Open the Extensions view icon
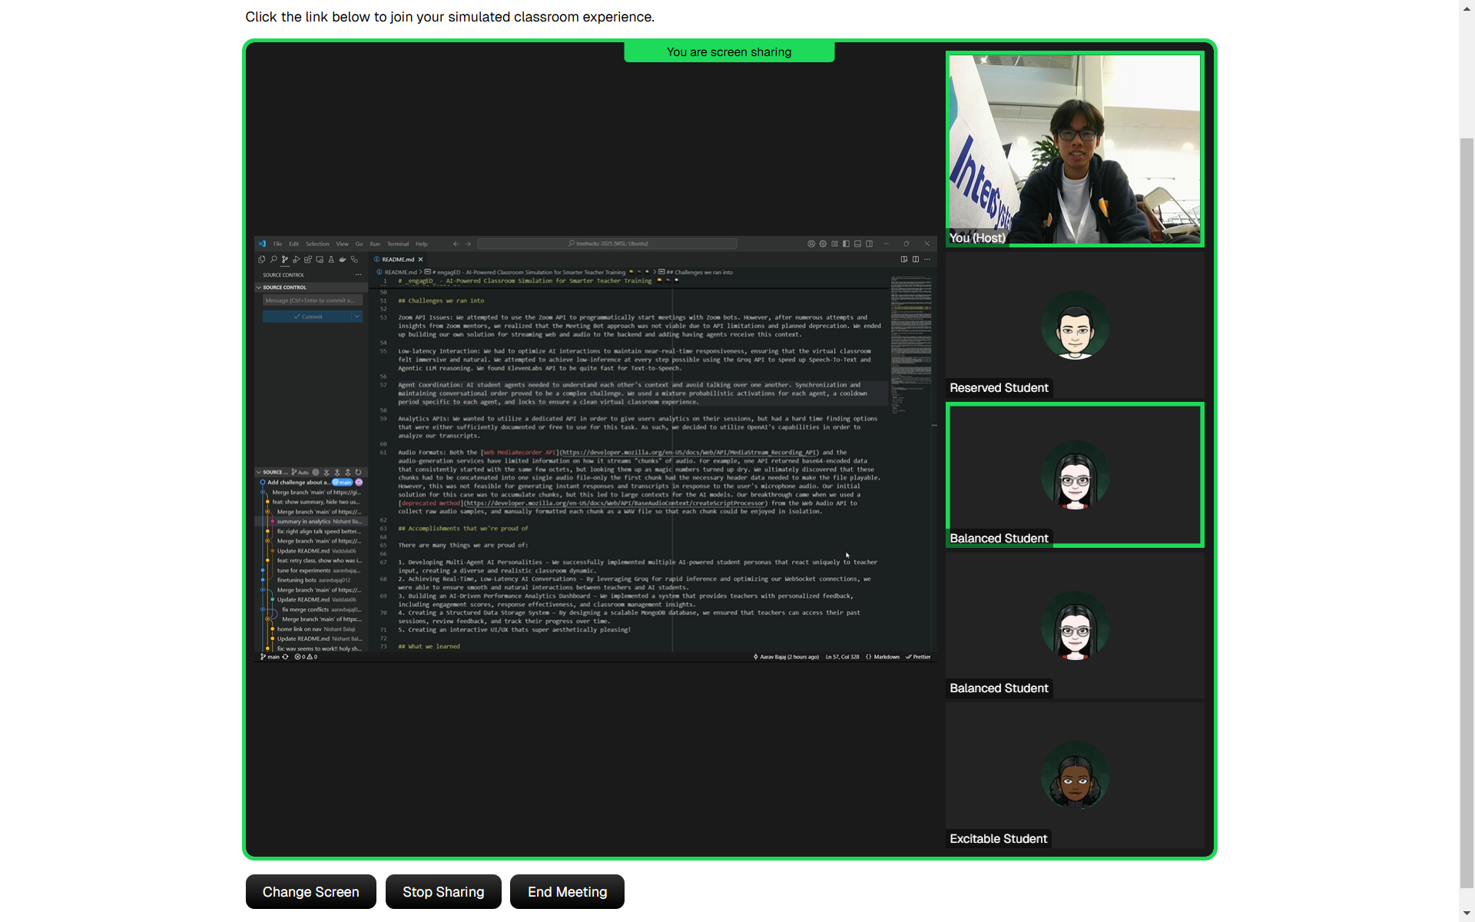The height and width of the screenshot is (922, 1475). [x=308, y=260]
